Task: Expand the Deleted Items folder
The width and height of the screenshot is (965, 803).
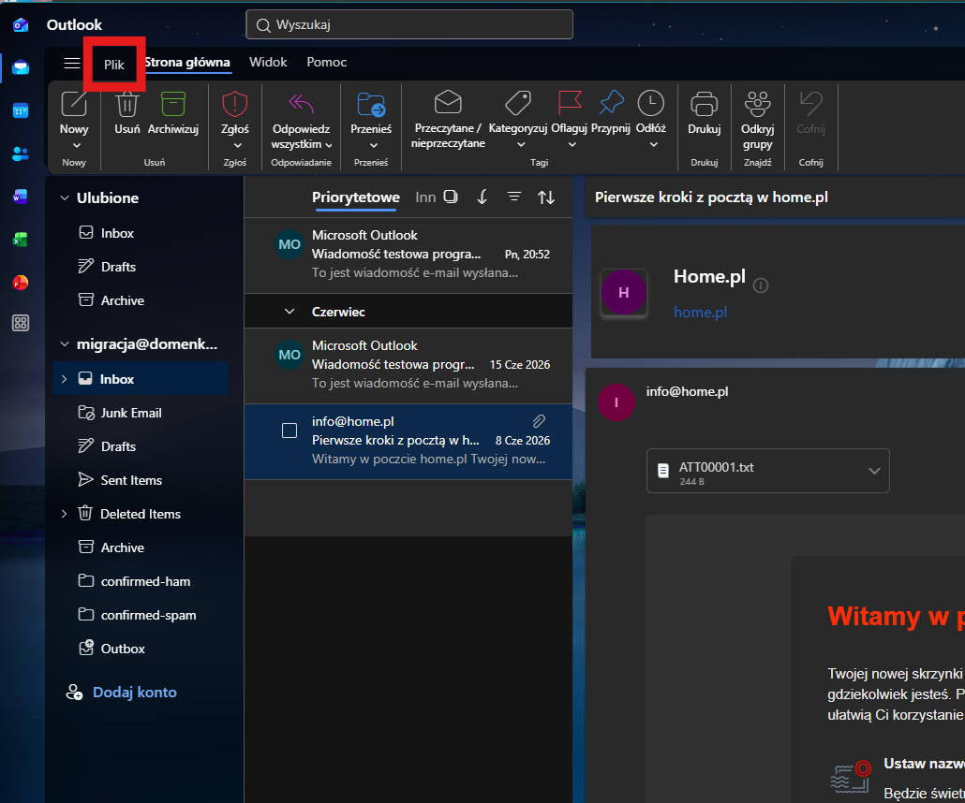Action: (64, 514)
